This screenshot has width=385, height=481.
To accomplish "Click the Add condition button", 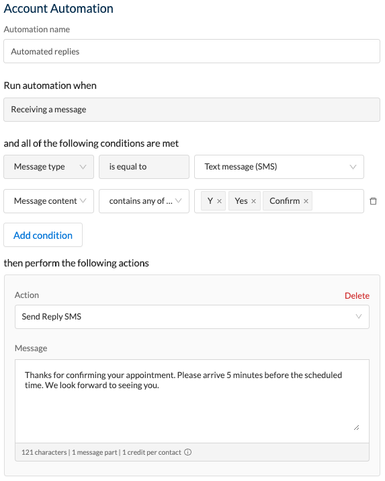I will click(43, 235).
